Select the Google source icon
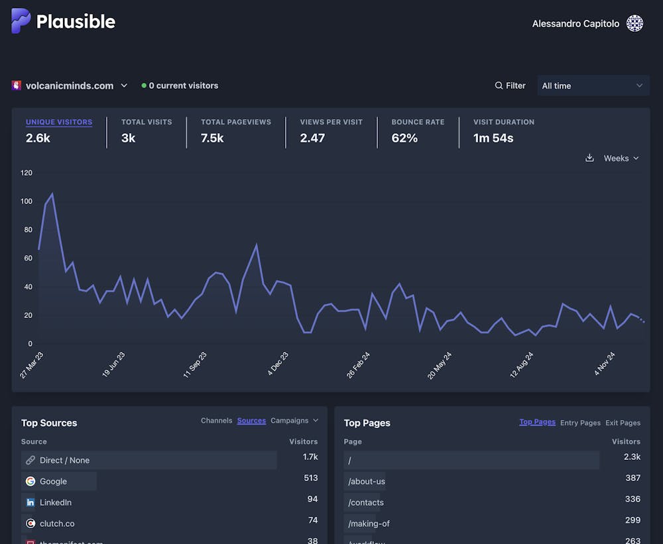Screen dimensions: 663x544 (x=30, y=481)
